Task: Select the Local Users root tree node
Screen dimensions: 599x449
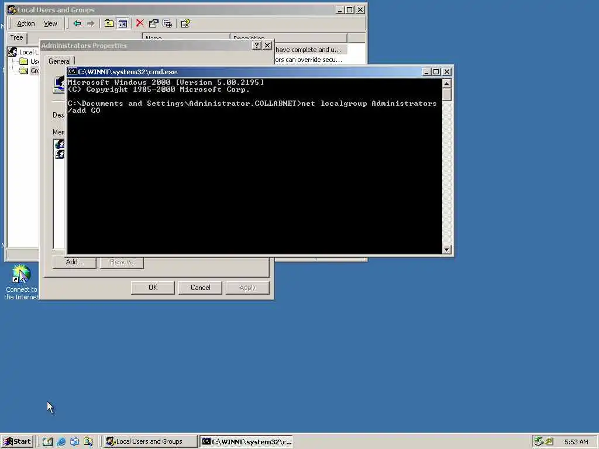Action: point(23,52)
